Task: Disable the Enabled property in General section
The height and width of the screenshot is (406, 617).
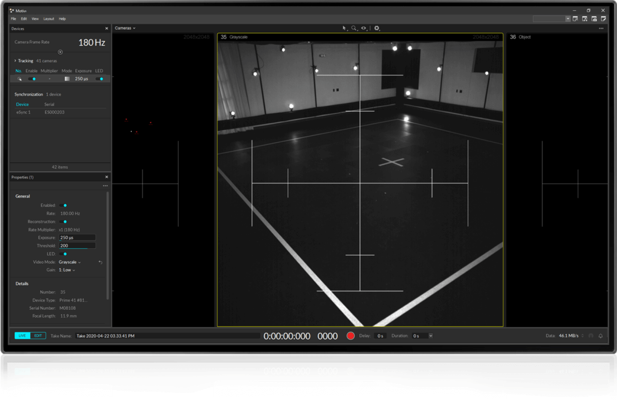Action: coord(63,205)
